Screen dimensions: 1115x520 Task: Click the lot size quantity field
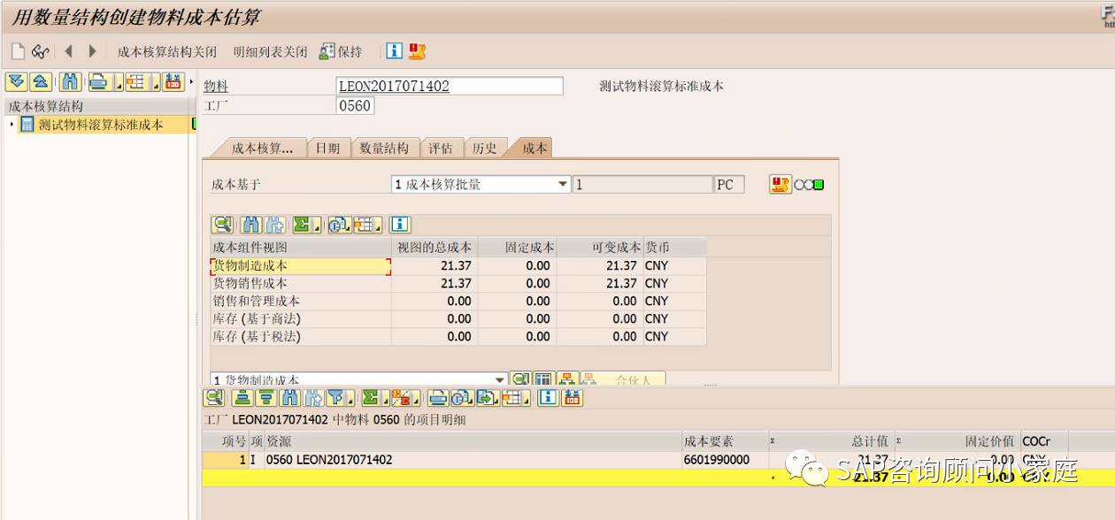(642, 185)
